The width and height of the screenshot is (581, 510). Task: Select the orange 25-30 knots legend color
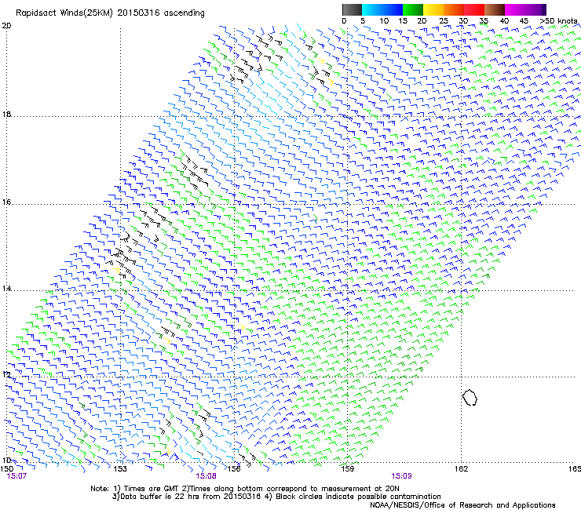(x=454, y=9)
